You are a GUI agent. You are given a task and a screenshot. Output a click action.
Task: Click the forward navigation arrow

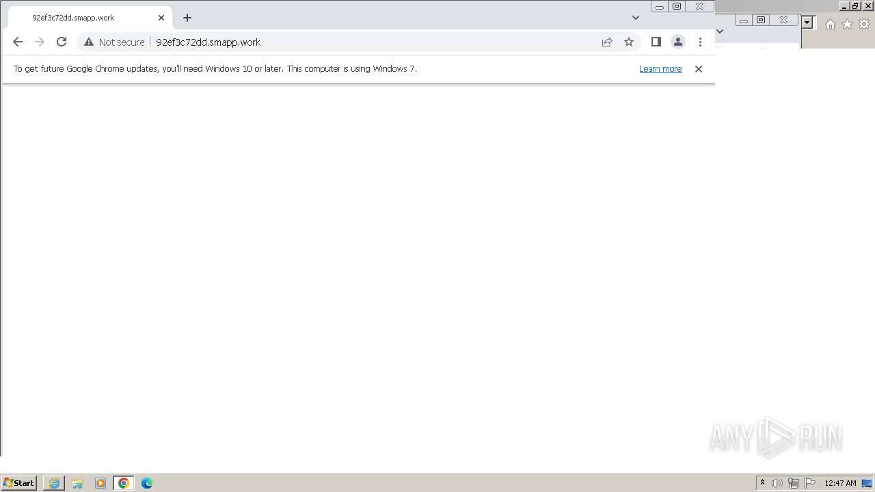(40, 42)
